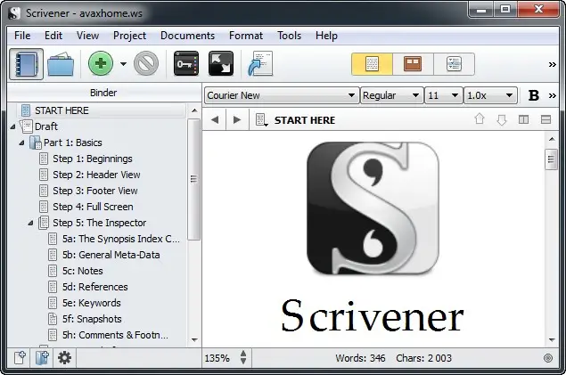This screenshot has width=566, height=375.
Task: Open the Help menu
Action: click(x=326, y=36)
